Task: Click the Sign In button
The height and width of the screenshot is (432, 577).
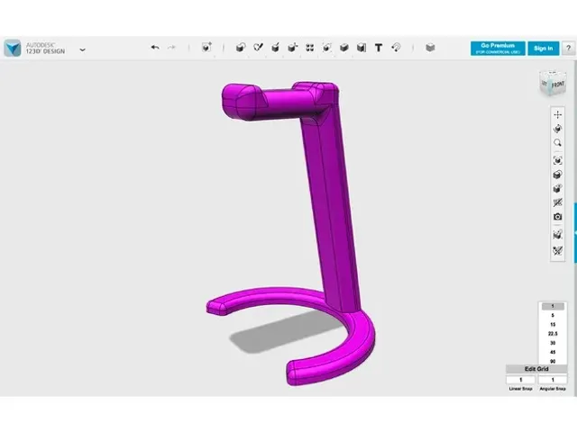Action: pyautogui.click(x=543, y=48)
